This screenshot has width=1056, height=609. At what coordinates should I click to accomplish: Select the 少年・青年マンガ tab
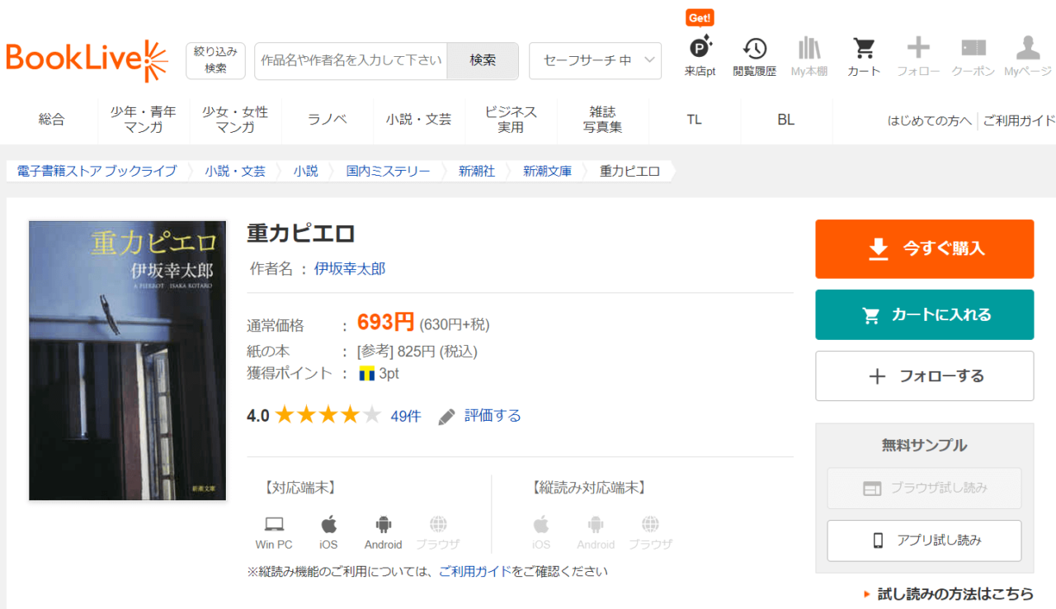(144, 120)
